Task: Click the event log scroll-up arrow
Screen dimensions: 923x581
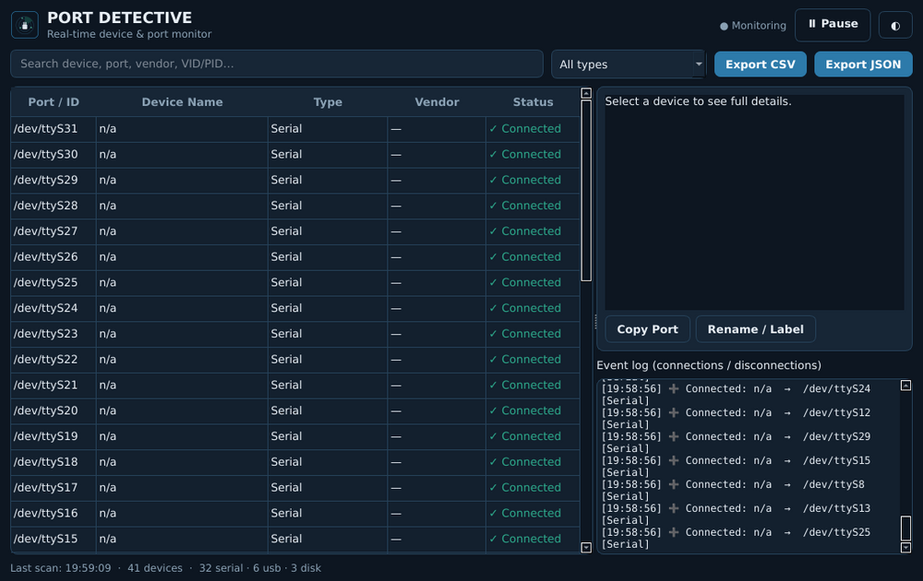Action: click(906, 385)
